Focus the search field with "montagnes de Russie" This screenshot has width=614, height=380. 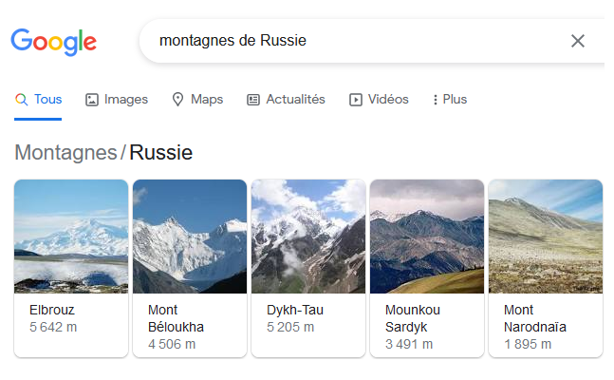click(x=351, y=41)
